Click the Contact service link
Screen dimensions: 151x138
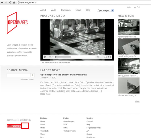tap(90, 121)
